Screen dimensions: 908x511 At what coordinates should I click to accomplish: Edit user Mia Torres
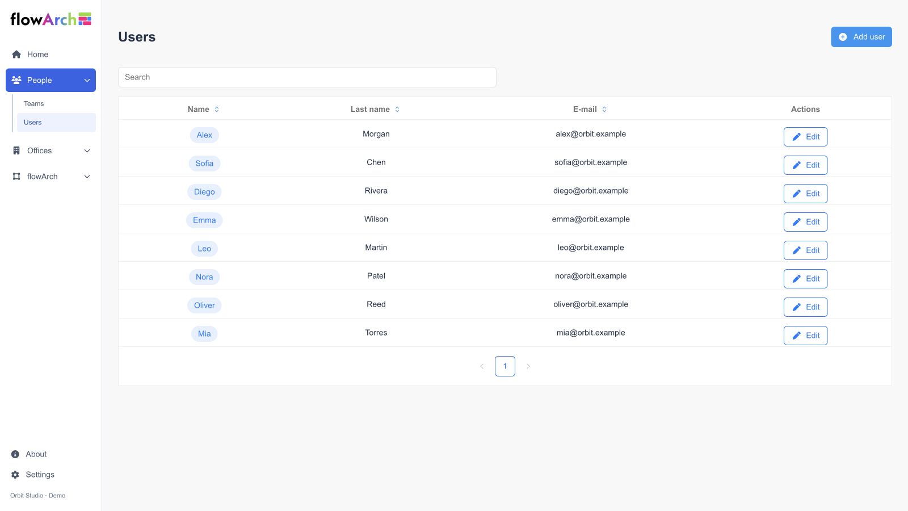(805, 336)
